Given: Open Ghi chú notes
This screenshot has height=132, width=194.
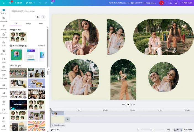Looking at the screenshot, I should tap(55, 130).
